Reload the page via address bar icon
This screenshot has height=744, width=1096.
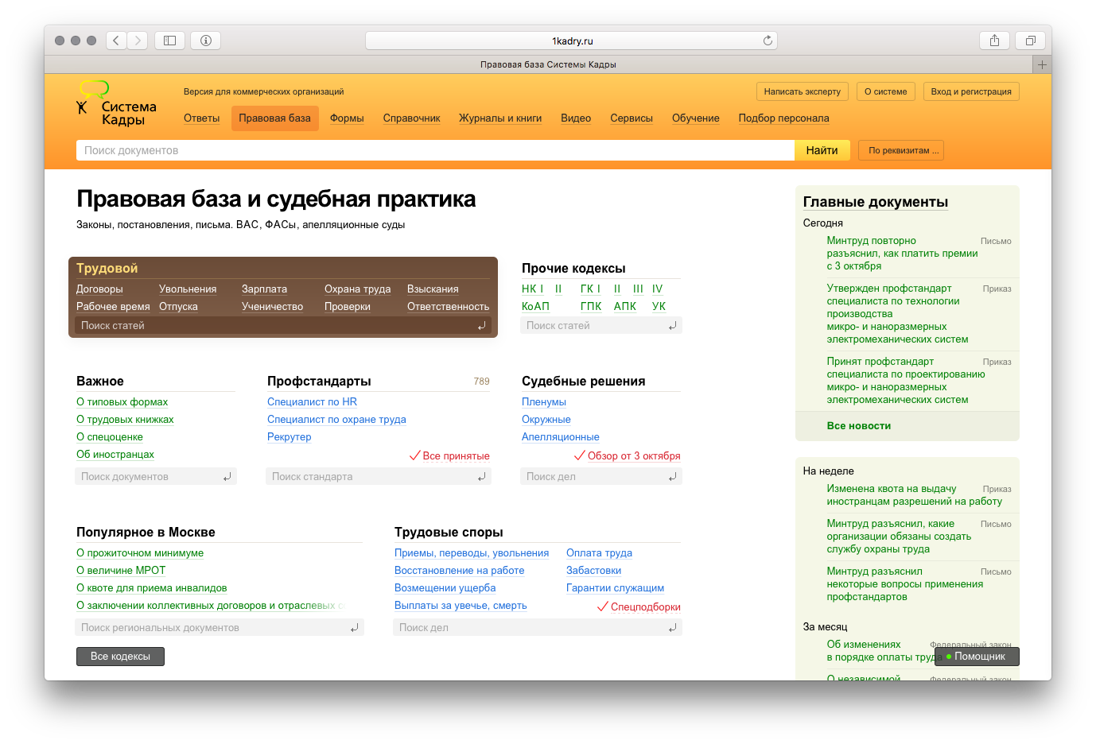click(x=768, y=41)
